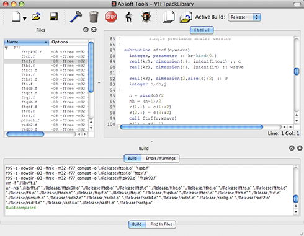
Task: Click code line 99 call ftrf
Action: click(153, 118)
